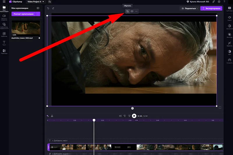
Task: Click Add audio track label
Action: (60, 154)
